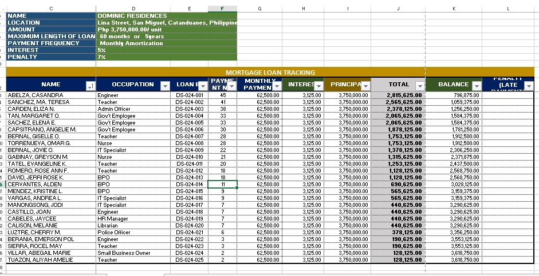
Task: Select the 7% penalty cell
Action: tap(166, 57)
